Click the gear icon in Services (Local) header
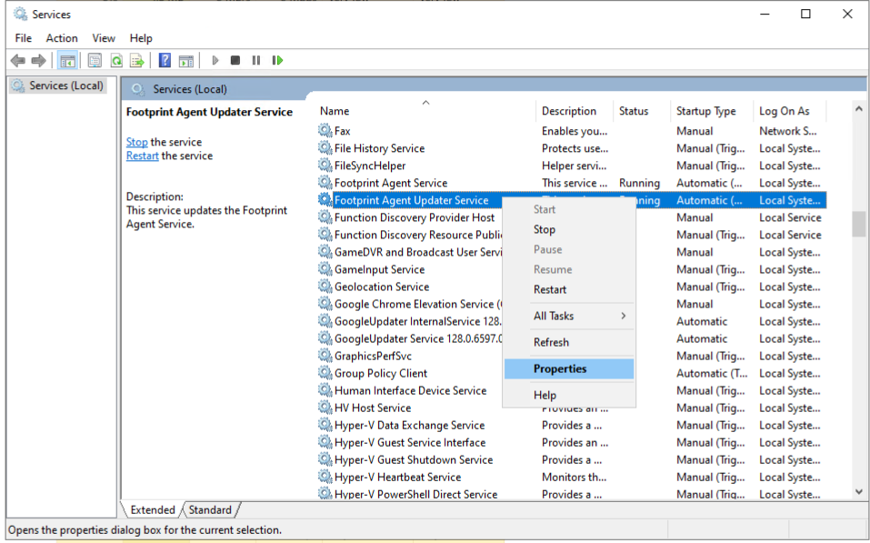 click(137, 89)
